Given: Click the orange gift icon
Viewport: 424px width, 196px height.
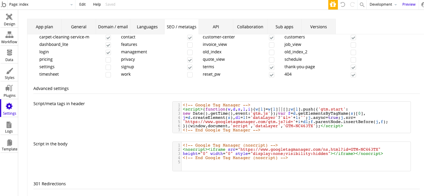Looking at the screenshot, I should (333, 4).
